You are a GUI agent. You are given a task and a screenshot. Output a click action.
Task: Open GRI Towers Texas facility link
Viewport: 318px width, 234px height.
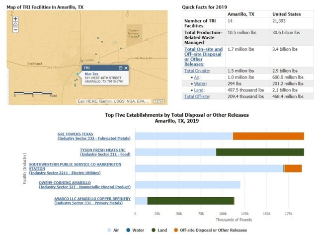pos(75,134)
